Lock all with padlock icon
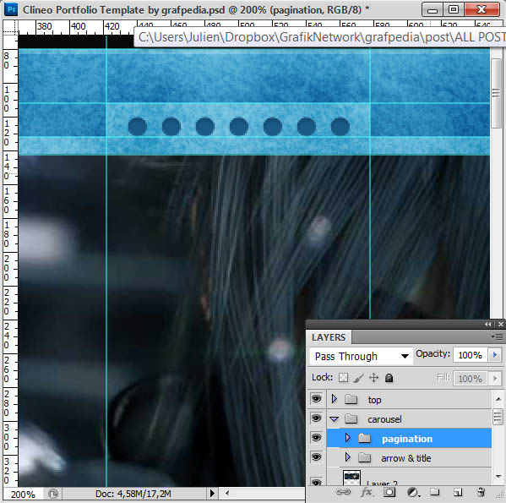Screen dimensions: 506x503 pos(389,378)
